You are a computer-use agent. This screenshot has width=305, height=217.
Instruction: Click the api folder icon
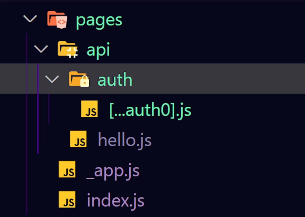(67, 49)
